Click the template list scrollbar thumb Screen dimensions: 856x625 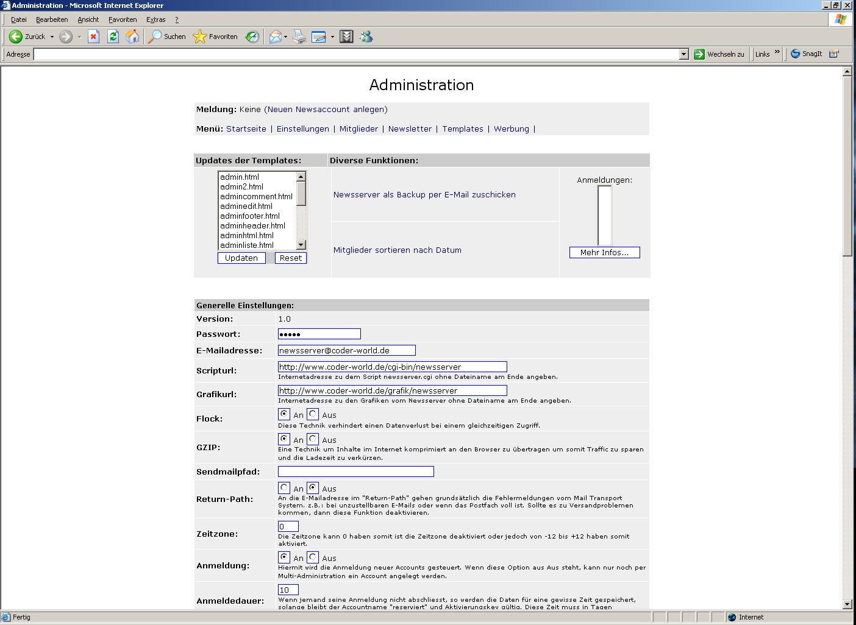tap(301, 194)
